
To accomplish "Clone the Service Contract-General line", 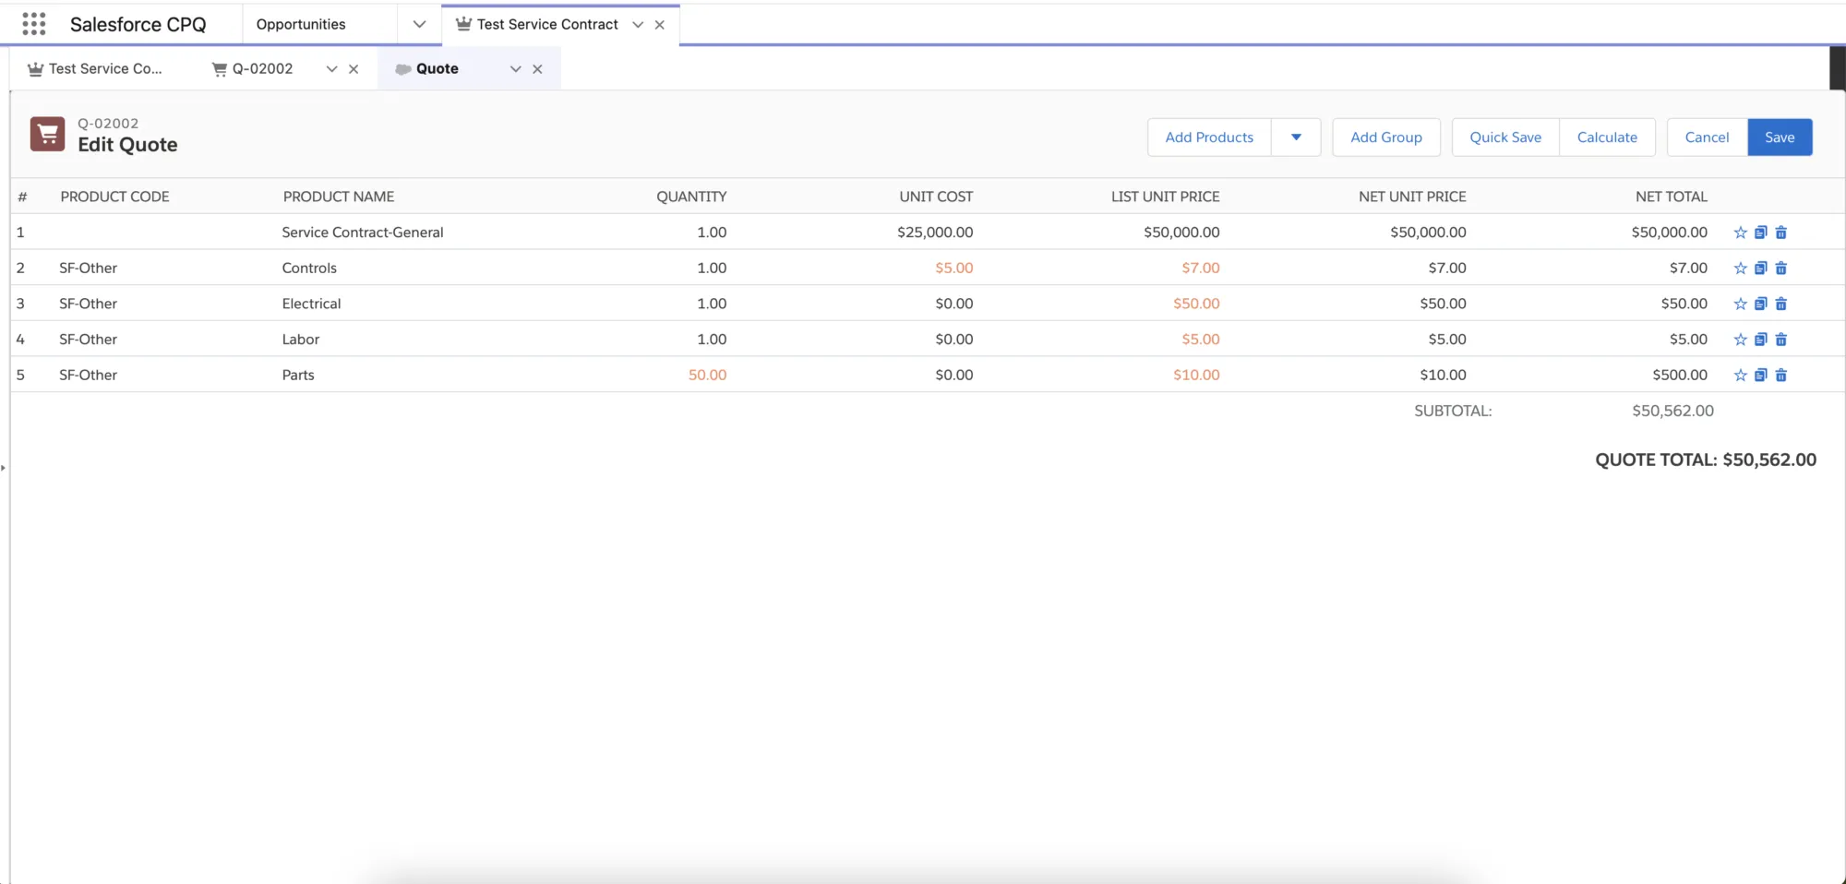I will tap(1760, 233).
